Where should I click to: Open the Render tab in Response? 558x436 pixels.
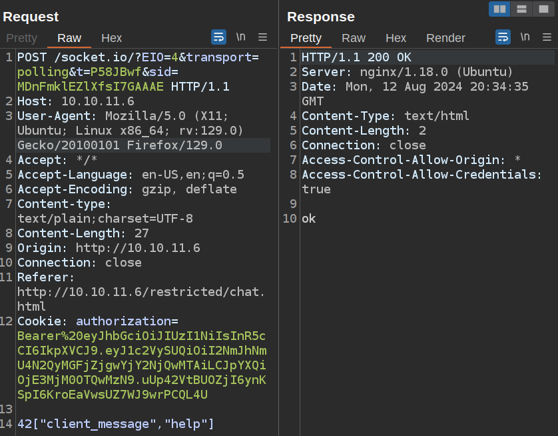point(445,38)
